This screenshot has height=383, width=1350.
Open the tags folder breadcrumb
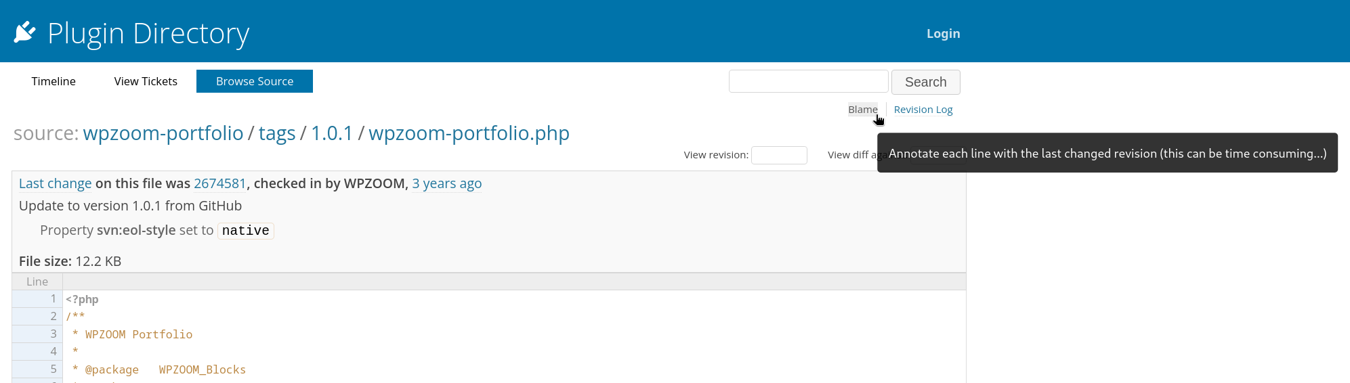(277, 133)
